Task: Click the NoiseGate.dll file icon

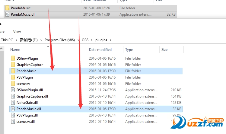Action: pos(13,103)
